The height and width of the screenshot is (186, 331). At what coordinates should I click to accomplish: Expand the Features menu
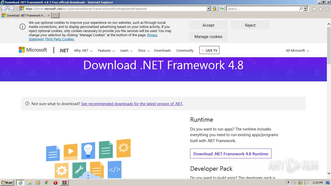click(106, 51)
